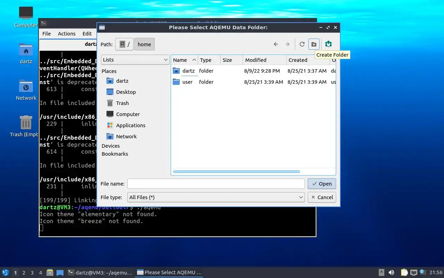Open the Edit menu in the terminal window
The image size is (444, 278).
[x=87, y=34]
